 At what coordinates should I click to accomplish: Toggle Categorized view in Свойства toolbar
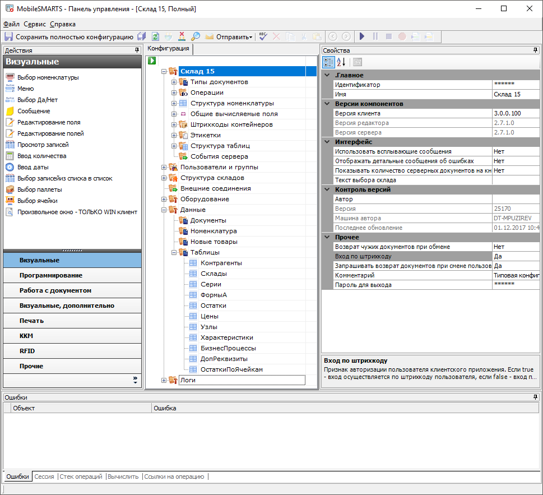(328, 62)
